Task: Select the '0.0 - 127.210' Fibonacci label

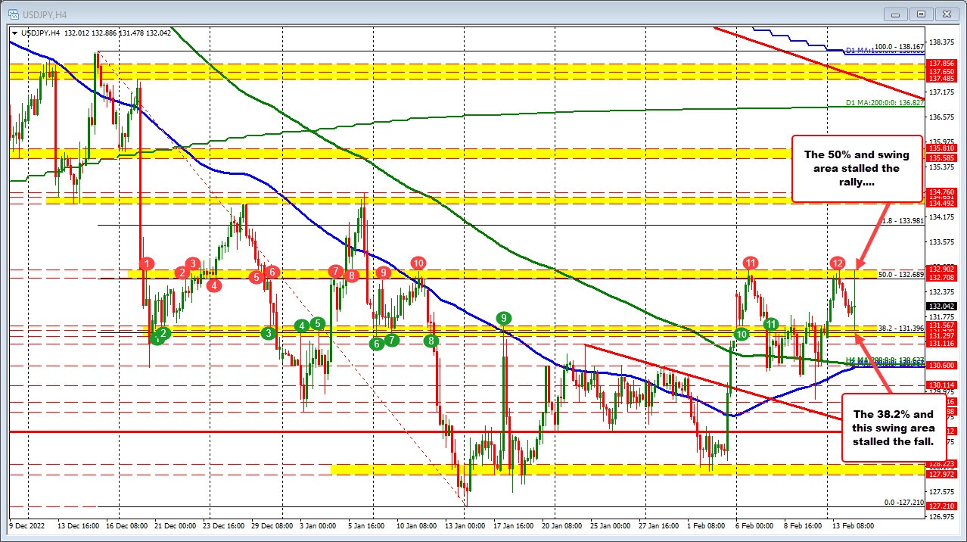Action: [x=905, y=502]
